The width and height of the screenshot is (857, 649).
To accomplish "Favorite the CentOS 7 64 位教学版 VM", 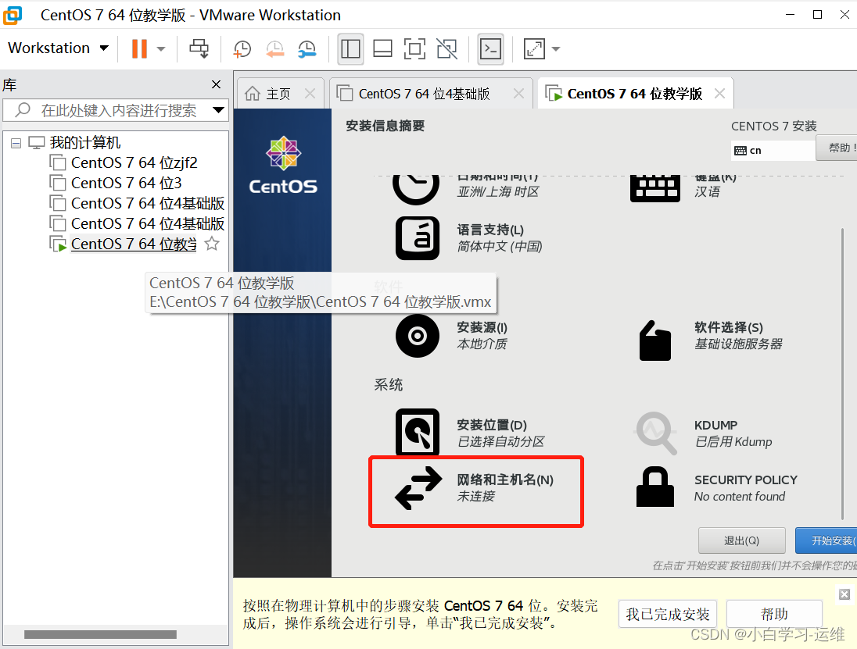I will tap(212, 244).
